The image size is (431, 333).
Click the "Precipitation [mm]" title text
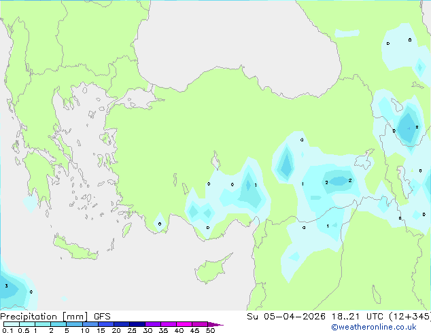click(44, 317)
